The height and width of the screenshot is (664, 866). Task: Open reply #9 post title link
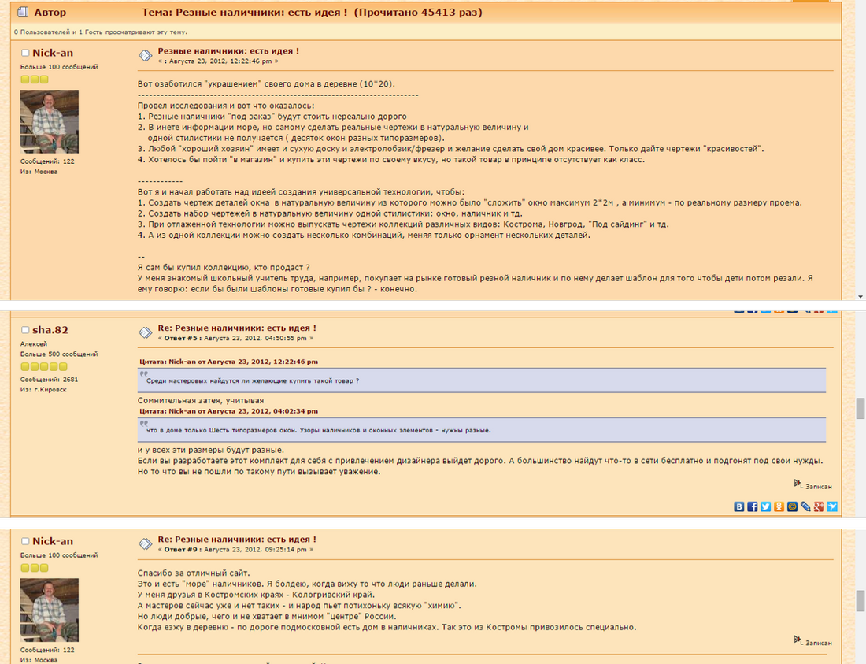click(237, 539)
